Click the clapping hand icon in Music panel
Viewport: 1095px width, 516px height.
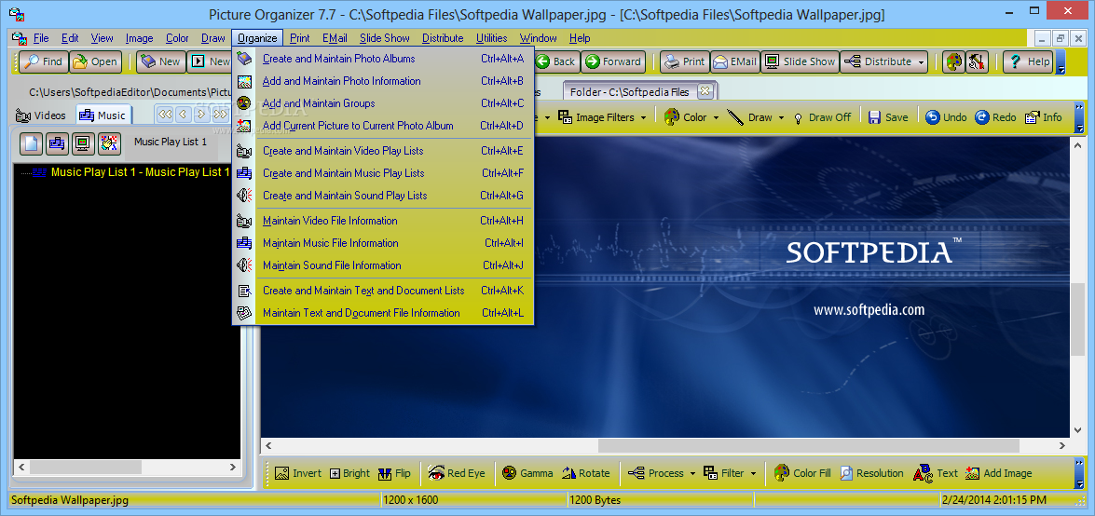[x=110, y=143]
